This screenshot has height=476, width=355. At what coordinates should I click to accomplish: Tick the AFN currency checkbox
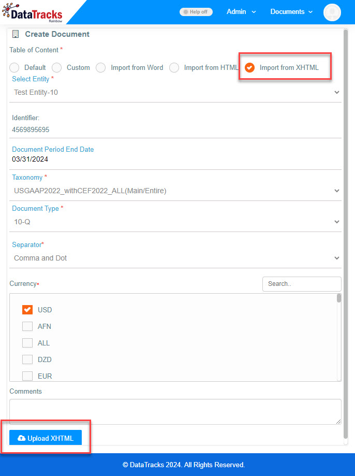pos(27,326)
